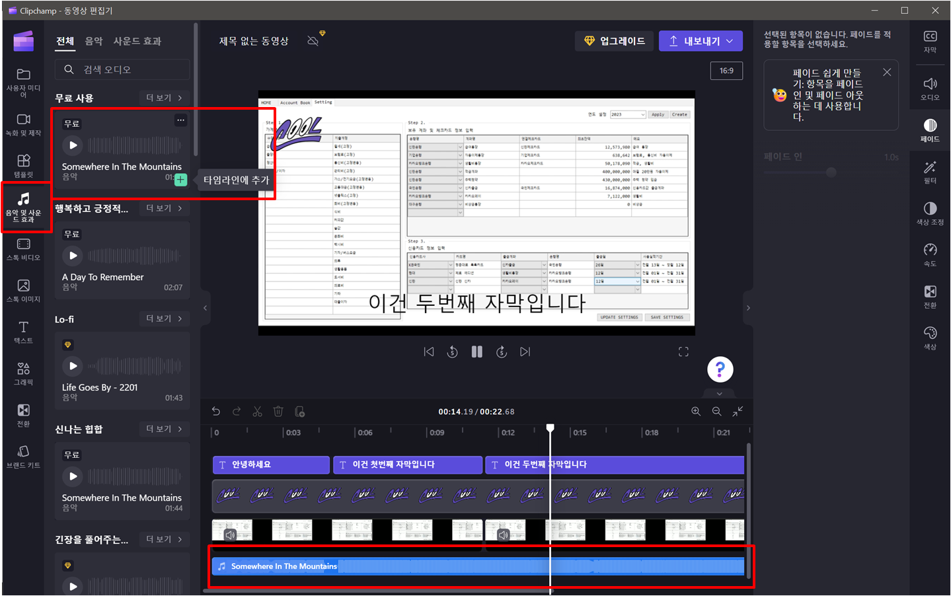Switch to the 음악 tab

[94, 41]
